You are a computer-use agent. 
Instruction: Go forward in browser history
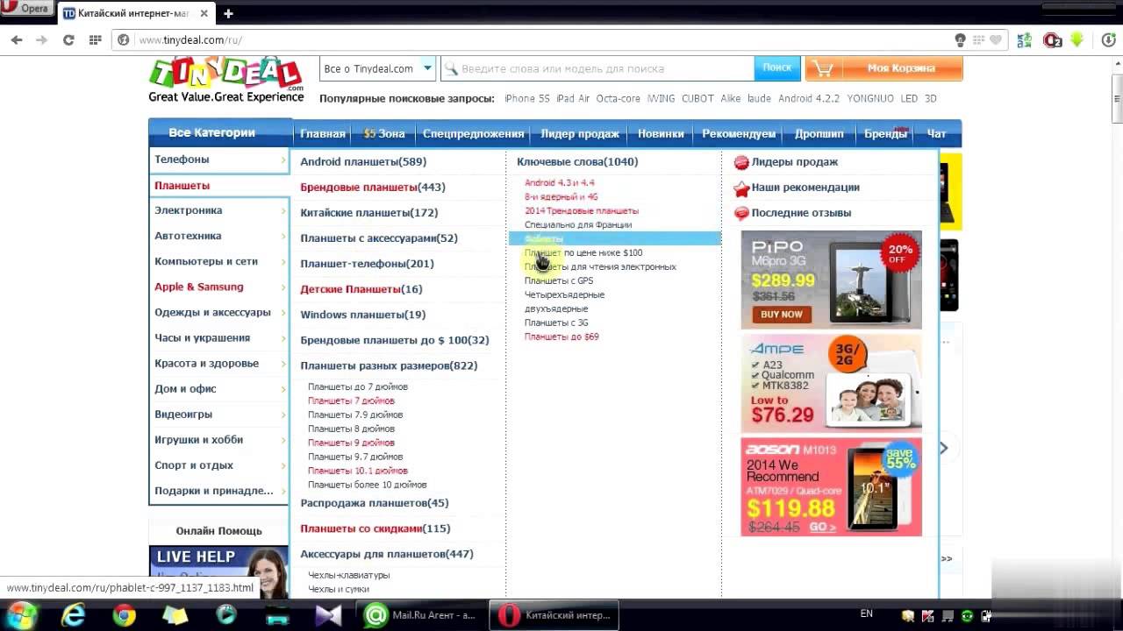(x=41, y=39)
